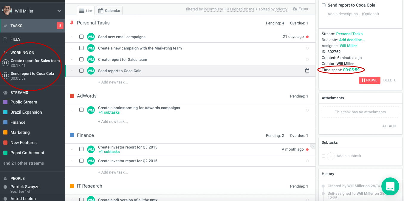The width and height of the screenshot is (404, 201).
Task: Open the Will Miller user dropdown
Action: click(x=59, y=11)
